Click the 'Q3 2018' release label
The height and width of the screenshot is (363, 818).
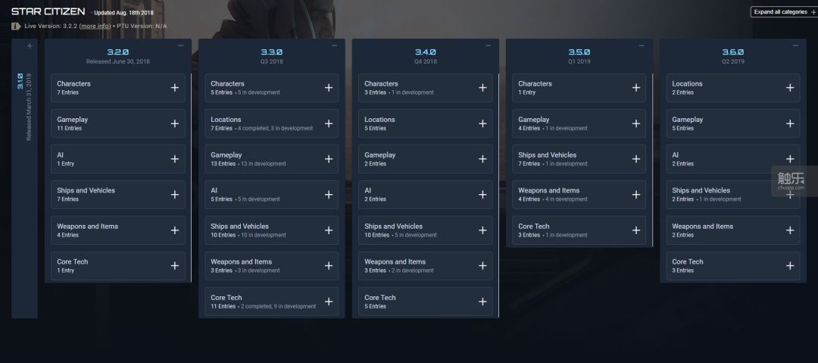271,61
